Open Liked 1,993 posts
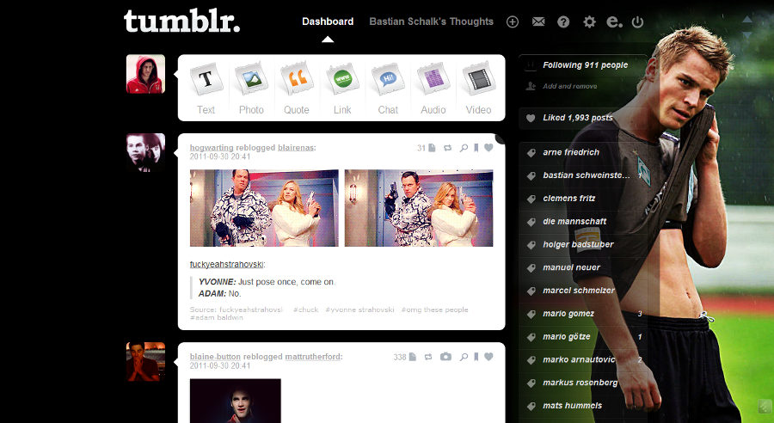This screenshot has height=423, width=774. coord(578,118)
